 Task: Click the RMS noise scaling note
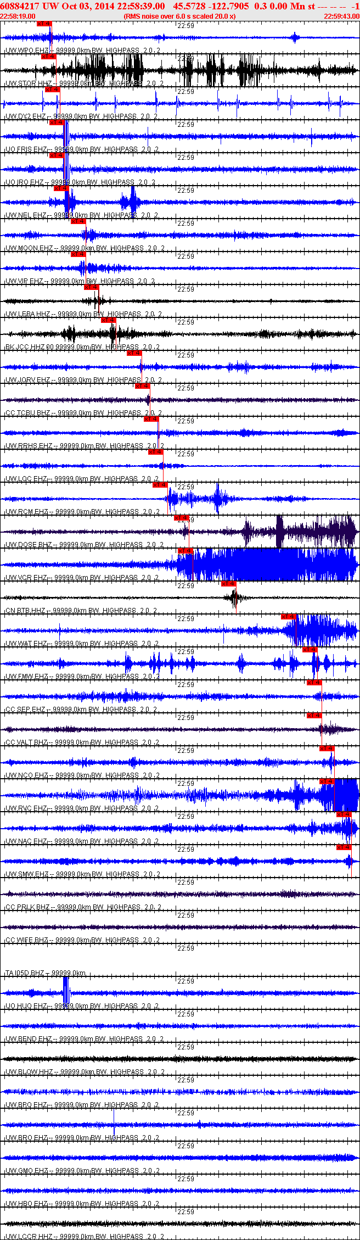point(180,16)
